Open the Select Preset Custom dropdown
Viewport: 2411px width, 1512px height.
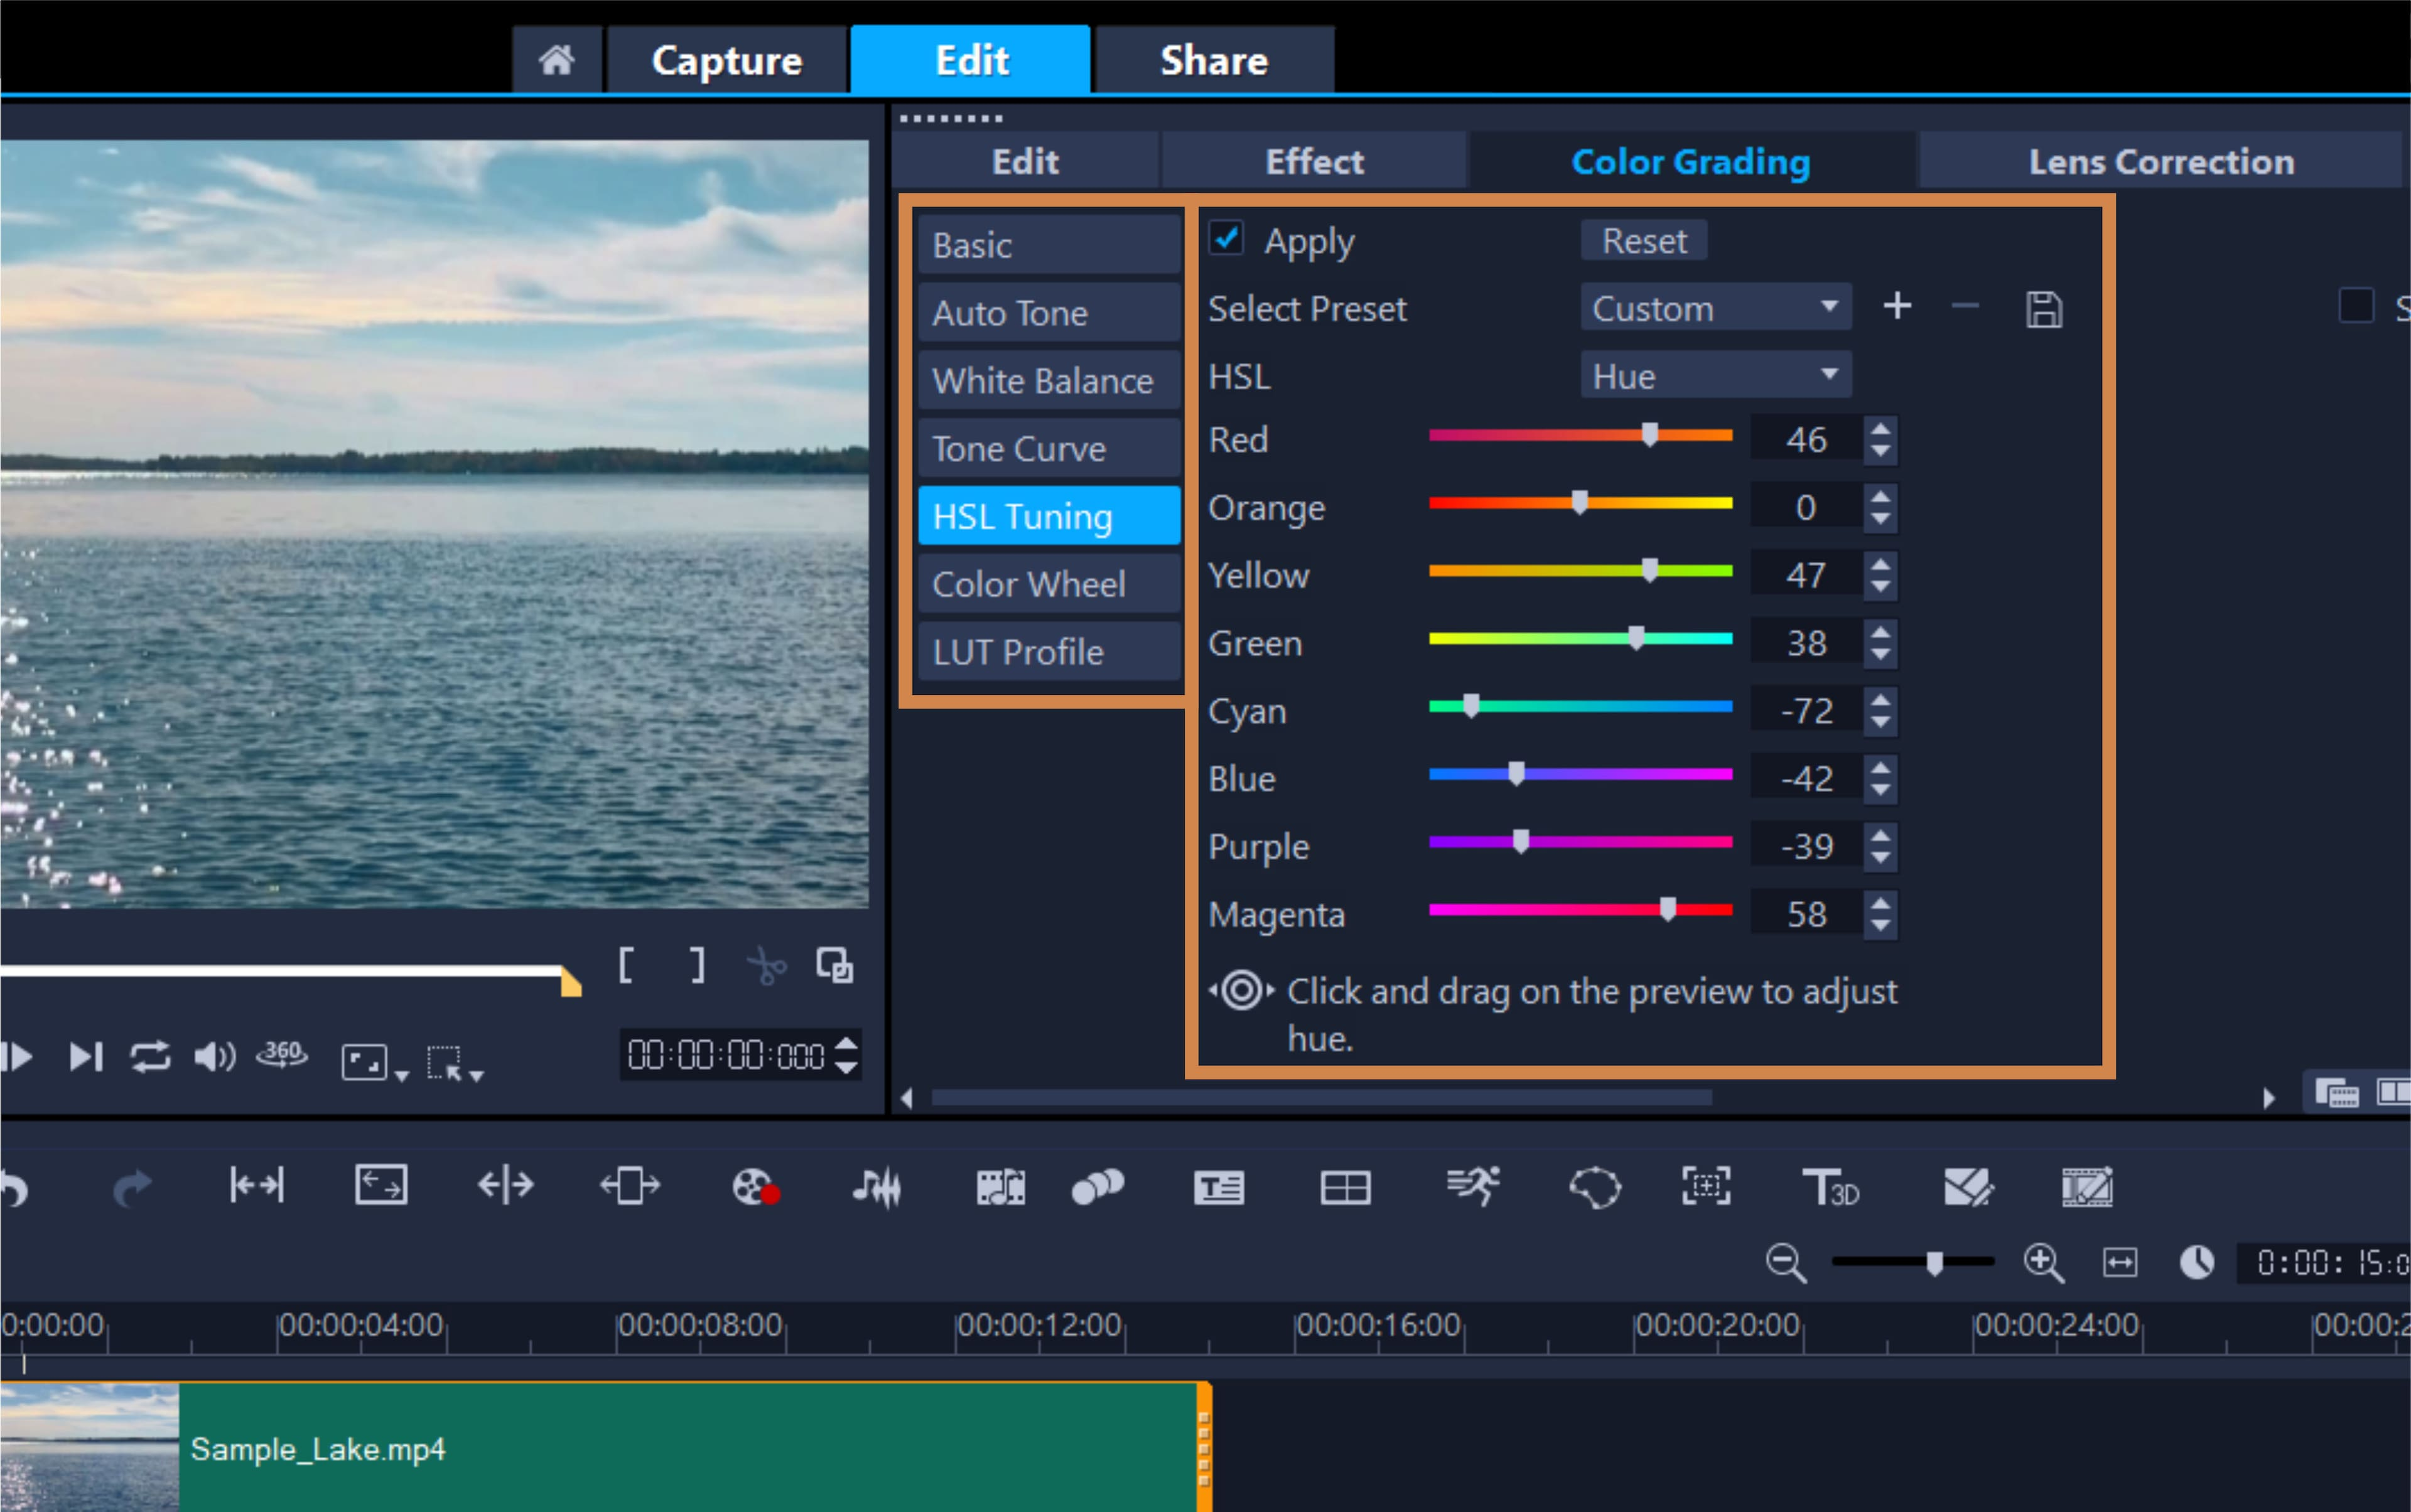coord(1715,308)
